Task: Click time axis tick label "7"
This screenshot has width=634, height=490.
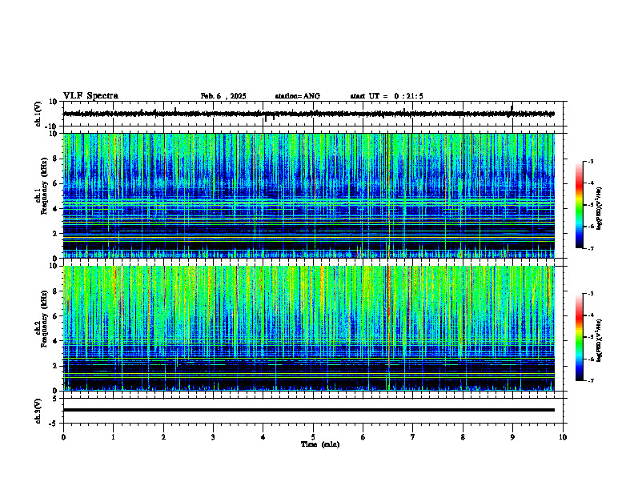Action: [413, 437]
